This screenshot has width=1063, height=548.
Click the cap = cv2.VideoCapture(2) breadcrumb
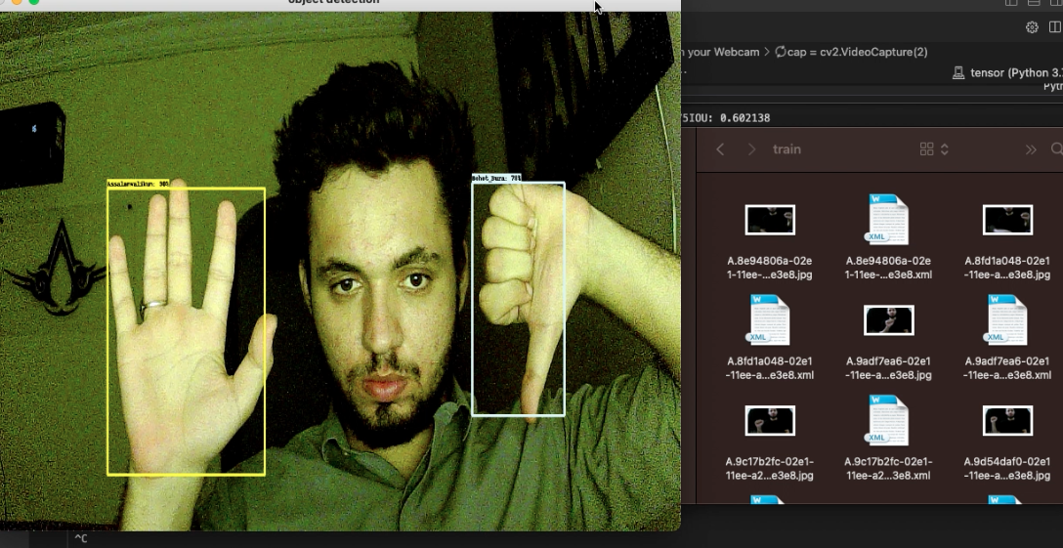point(851,52)
